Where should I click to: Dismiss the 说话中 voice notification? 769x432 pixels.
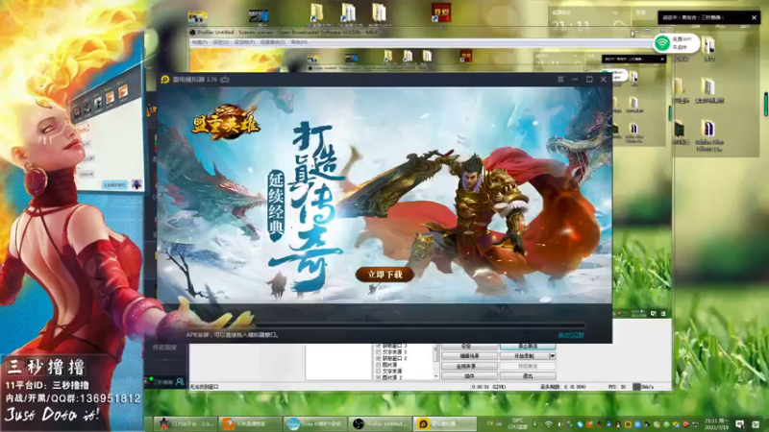754,17
